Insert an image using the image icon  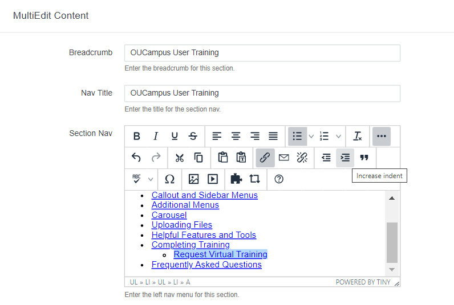point(193,179)
